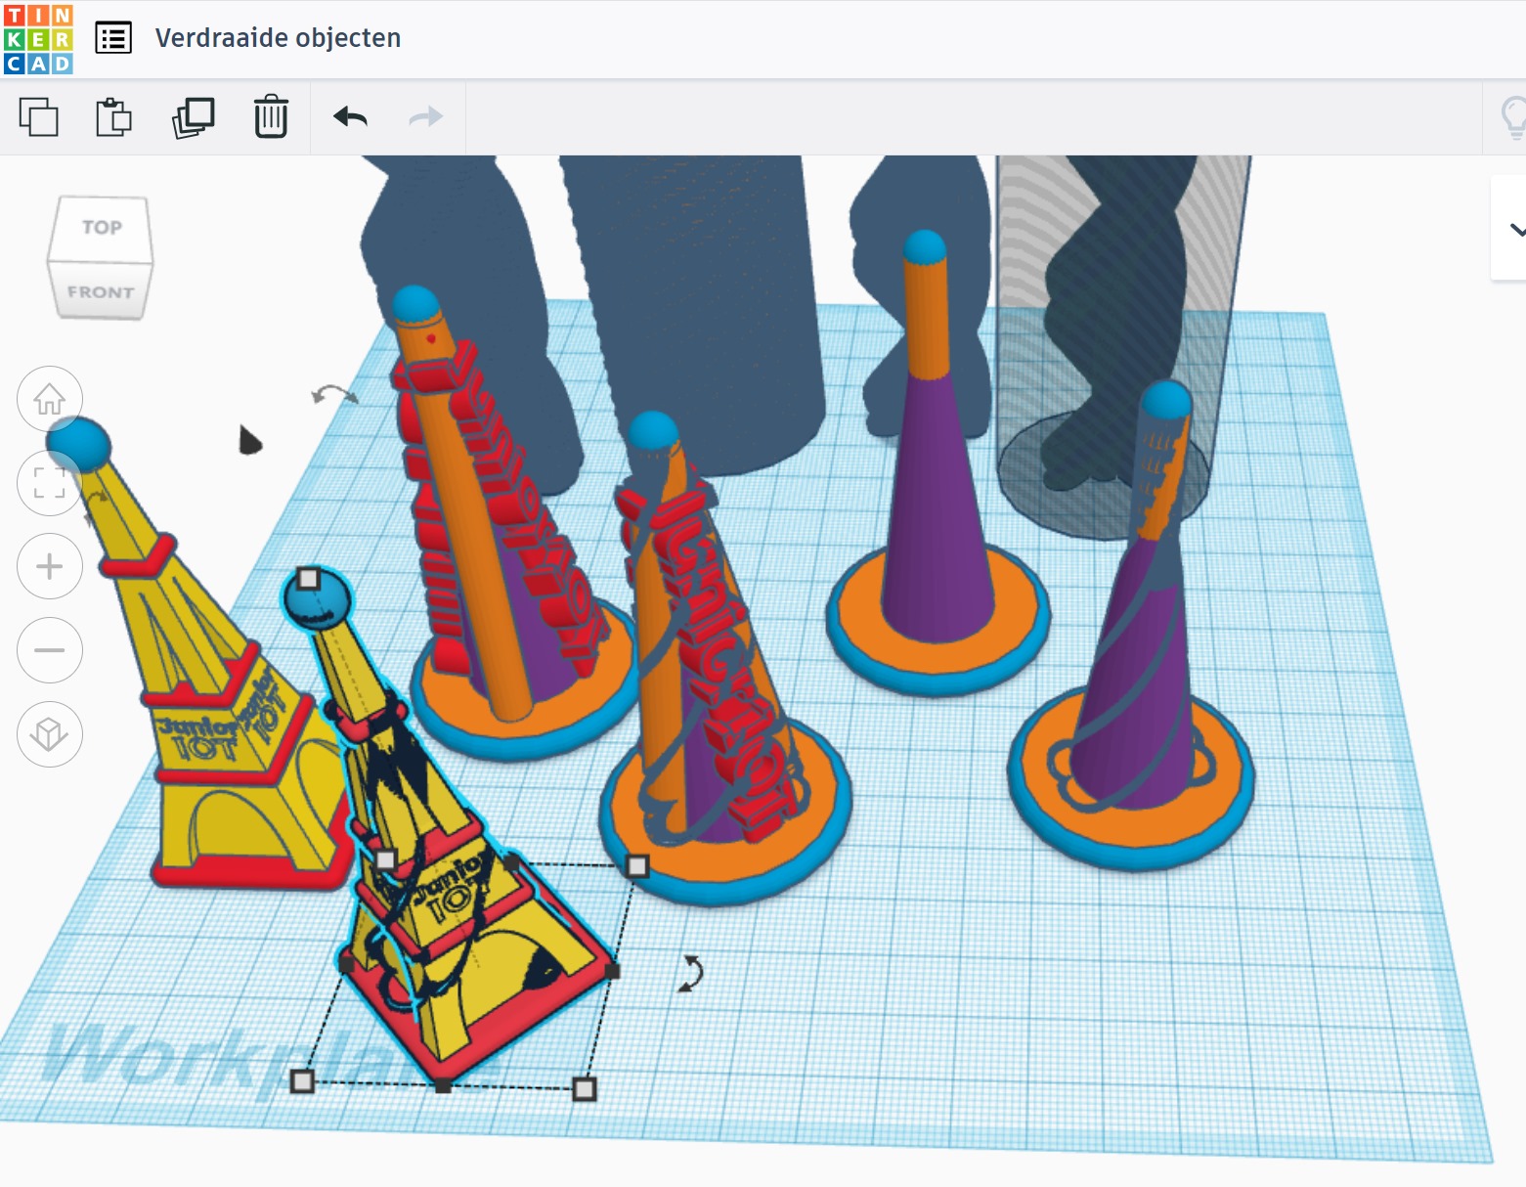Click TOP on the view cube
This screenshot has width=1526, height=1187.
click(101, 228)
